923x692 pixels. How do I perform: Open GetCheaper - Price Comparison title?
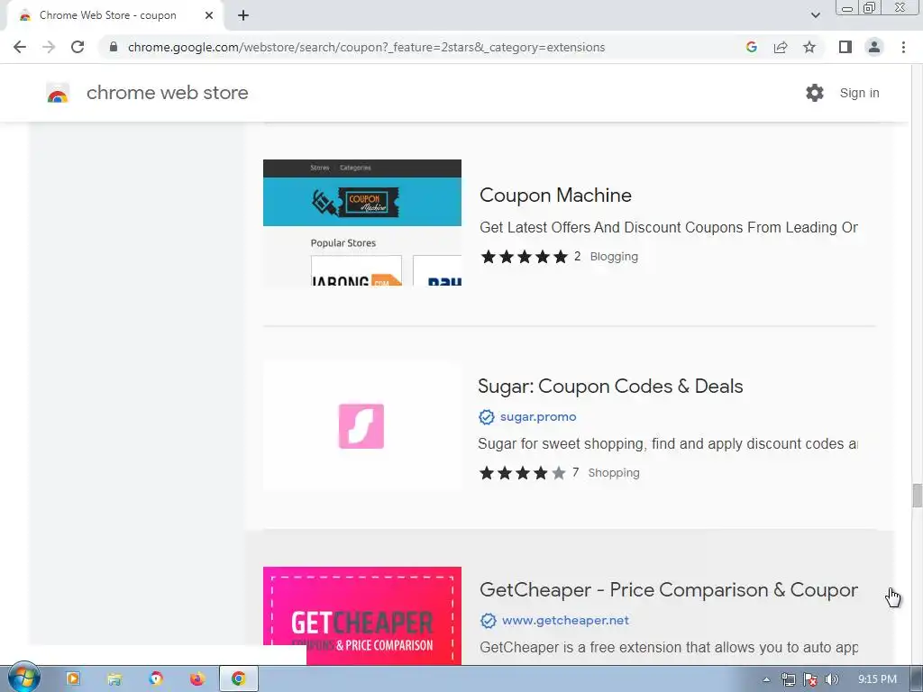tap(668, 589)
